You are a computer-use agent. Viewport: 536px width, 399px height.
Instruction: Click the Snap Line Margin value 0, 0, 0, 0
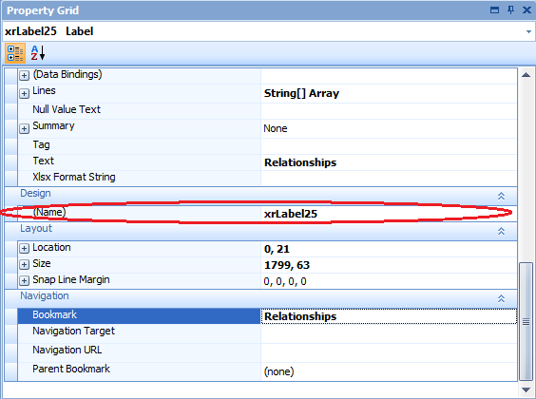coord(389,281)
